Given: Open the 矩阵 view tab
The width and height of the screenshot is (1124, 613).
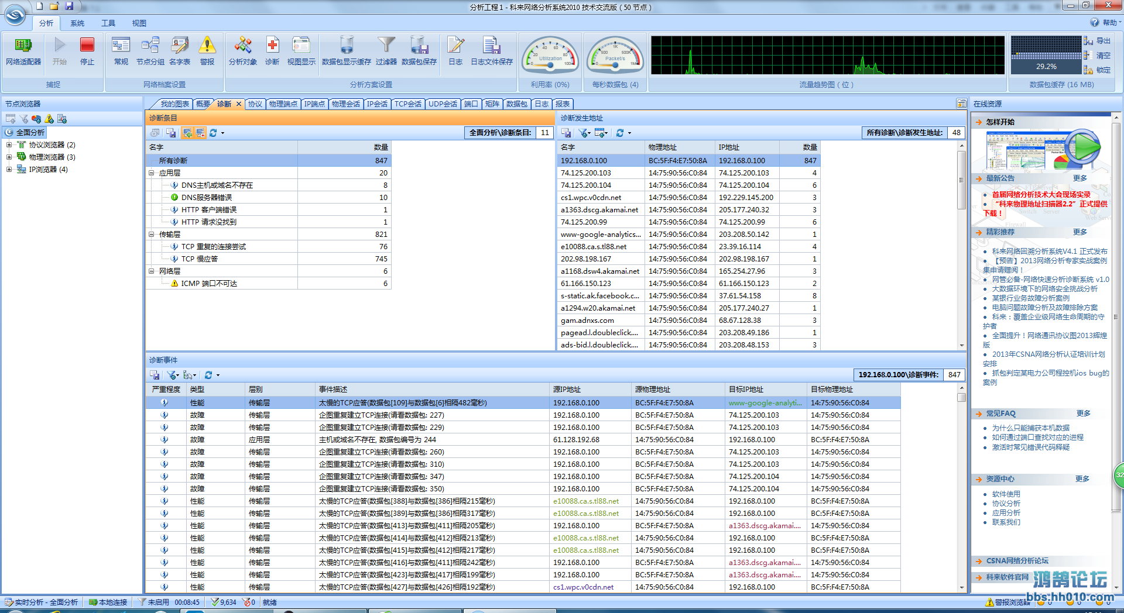Looking at the screenshot, I should click(x=492, y=104).
